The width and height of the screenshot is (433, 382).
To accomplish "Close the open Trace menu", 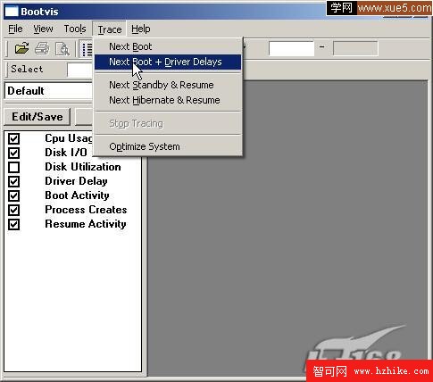I will coord(110,29).
